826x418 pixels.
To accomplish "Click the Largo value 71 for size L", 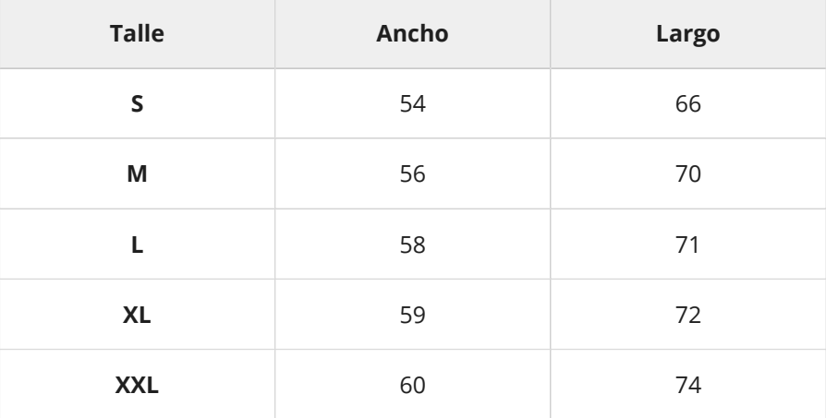I will [688, 244].
